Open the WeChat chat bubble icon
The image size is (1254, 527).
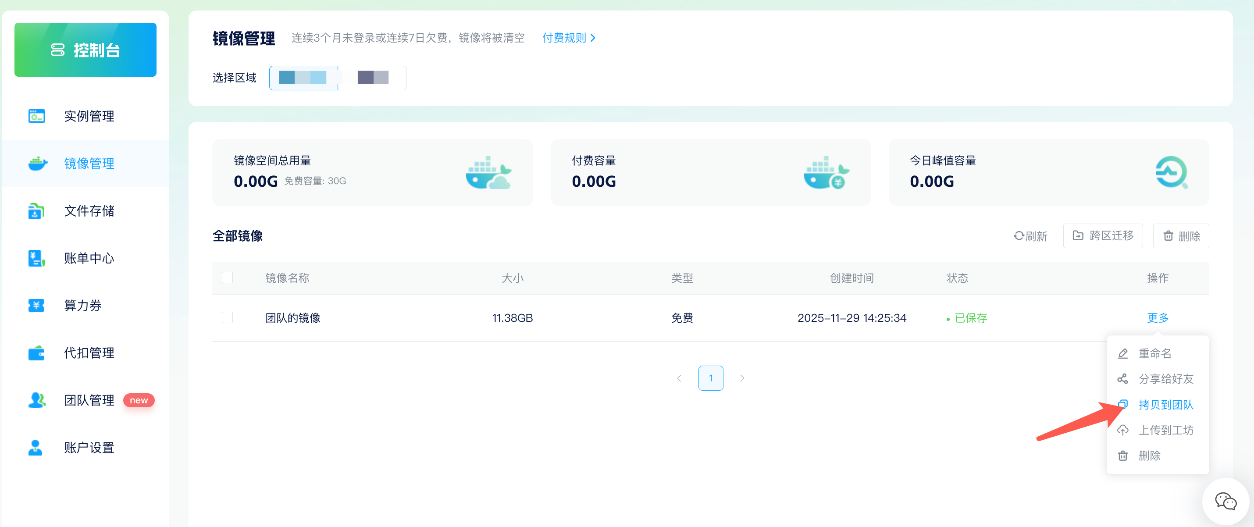tap(1225, 500)
